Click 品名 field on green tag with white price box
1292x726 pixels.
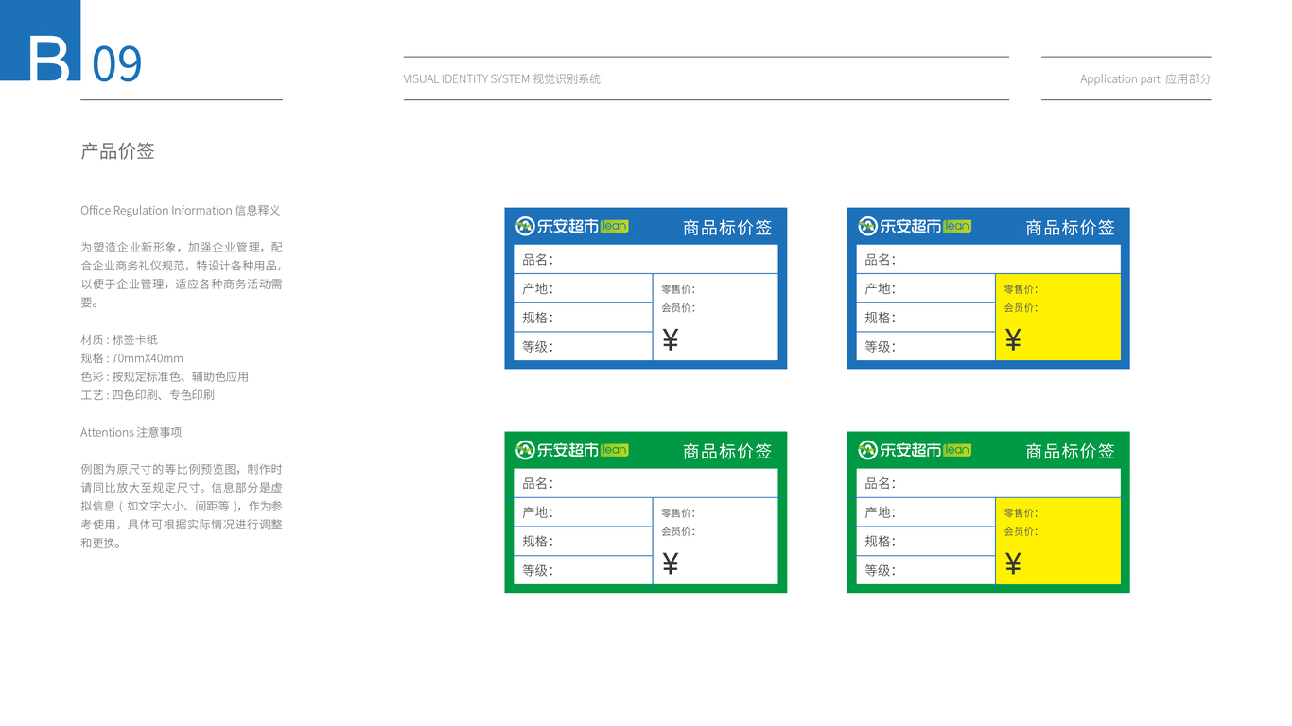coord(646,483)
